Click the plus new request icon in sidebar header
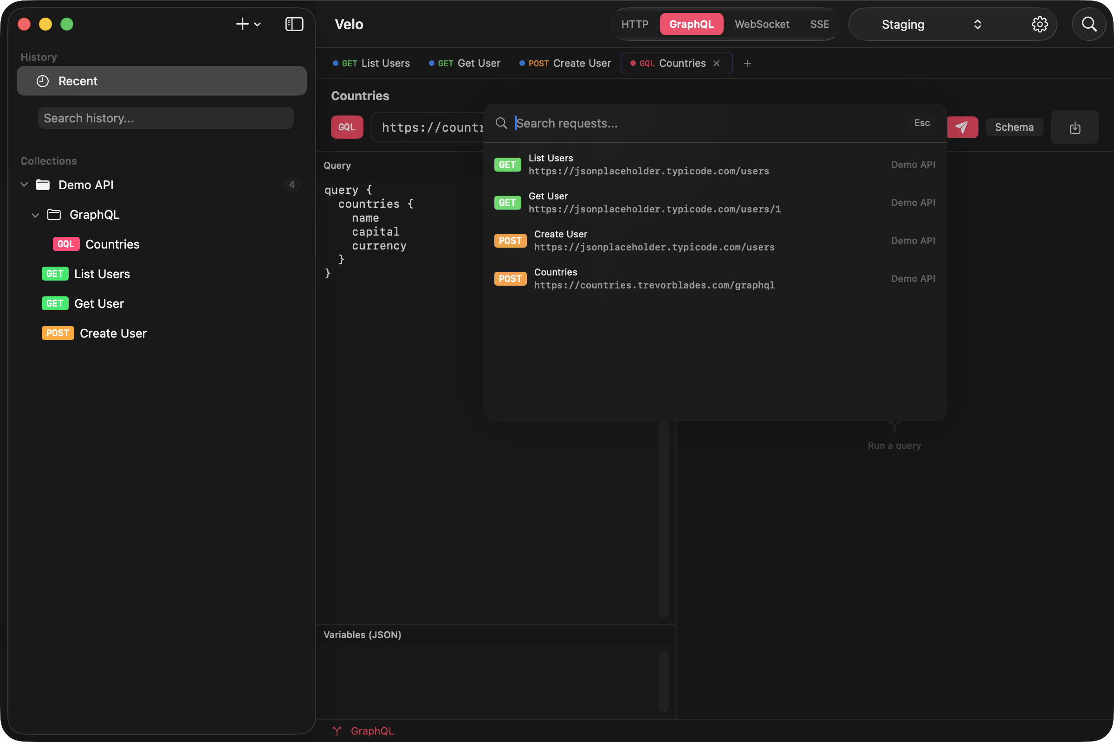Image resolution: width=1114 pixels, height=742 pixels. click(242, 24)
